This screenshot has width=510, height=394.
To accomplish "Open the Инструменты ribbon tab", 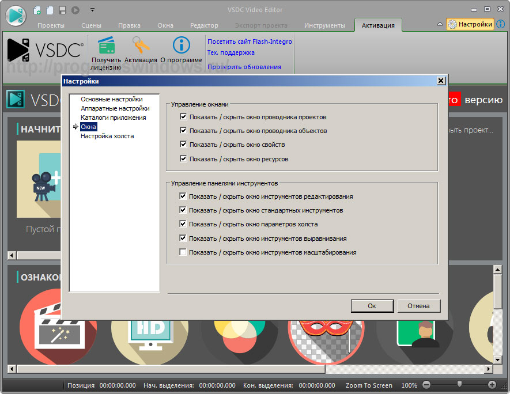I will tap(324, 25).
